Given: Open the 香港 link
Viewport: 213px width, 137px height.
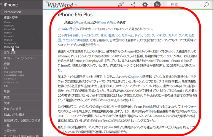Looking at the screenshot, I should pos(111,35).
